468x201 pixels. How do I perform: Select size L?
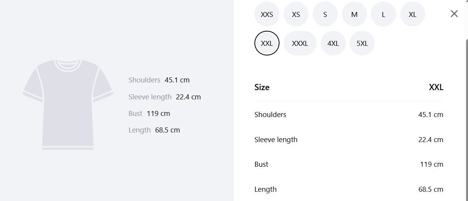(x=383, y=14)
